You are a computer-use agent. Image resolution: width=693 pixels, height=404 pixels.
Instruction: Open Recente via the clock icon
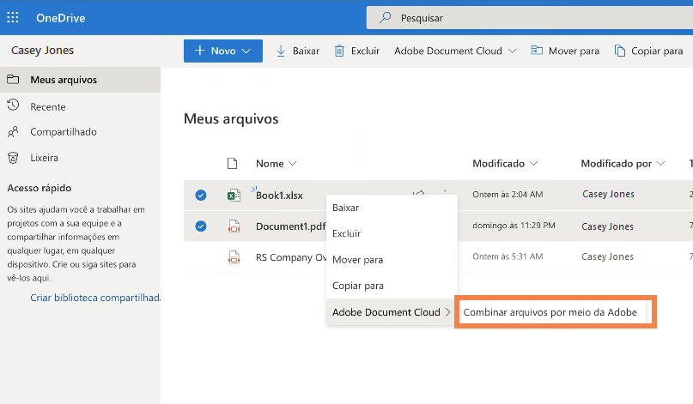tap(13, 106)
